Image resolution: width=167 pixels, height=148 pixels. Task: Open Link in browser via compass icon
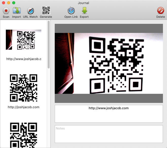pos(71,11)
